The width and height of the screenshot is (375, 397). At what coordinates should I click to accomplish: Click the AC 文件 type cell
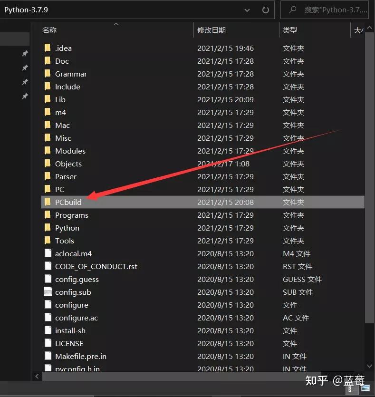click(x=296, y=318)
